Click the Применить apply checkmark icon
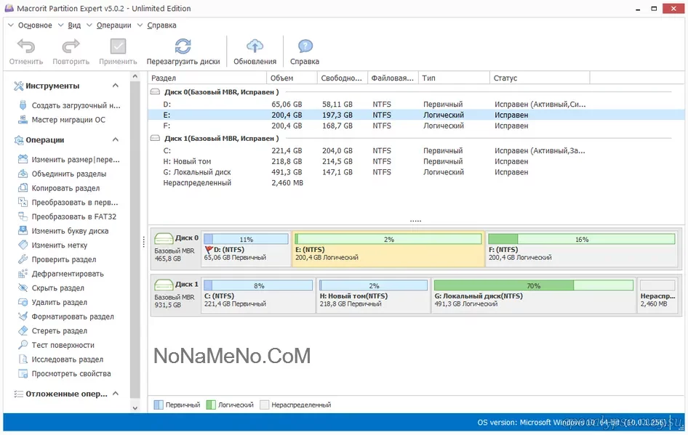The width and height of the screenshot is (688, 435). (118, 47)
